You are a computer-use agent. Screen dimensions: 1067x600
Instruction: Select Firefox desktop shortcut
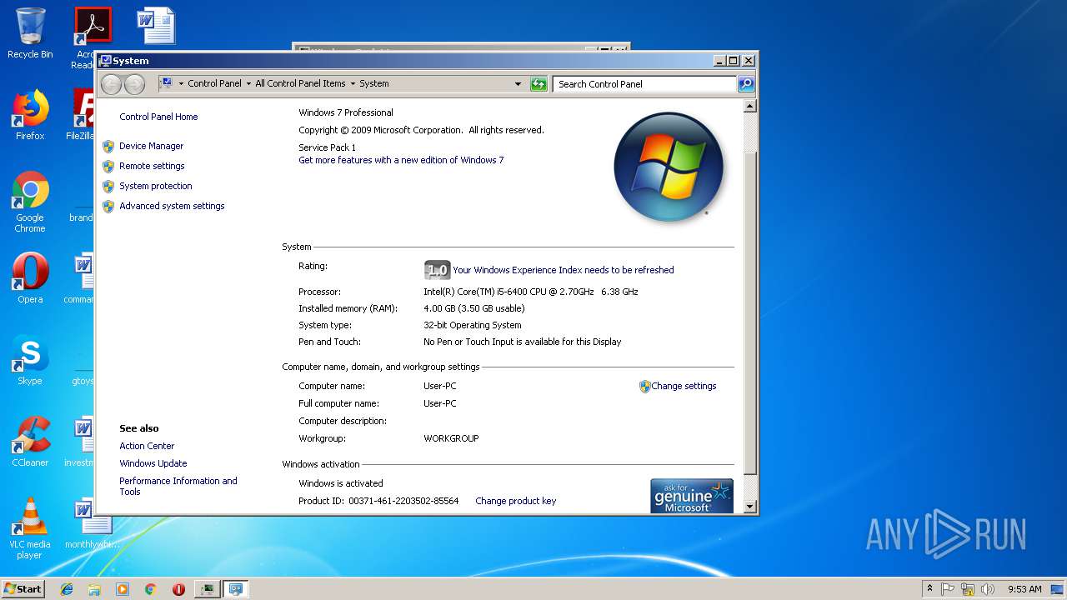[x=30, y=115]
